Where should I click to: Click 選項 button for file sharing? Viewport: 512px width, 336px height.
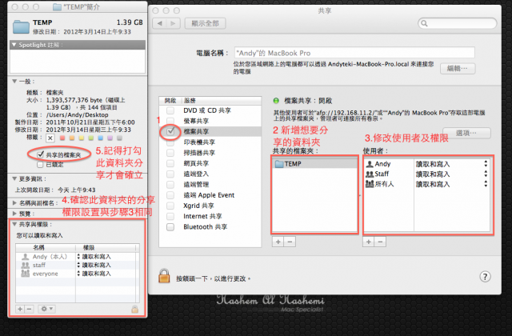click(466, 133)
